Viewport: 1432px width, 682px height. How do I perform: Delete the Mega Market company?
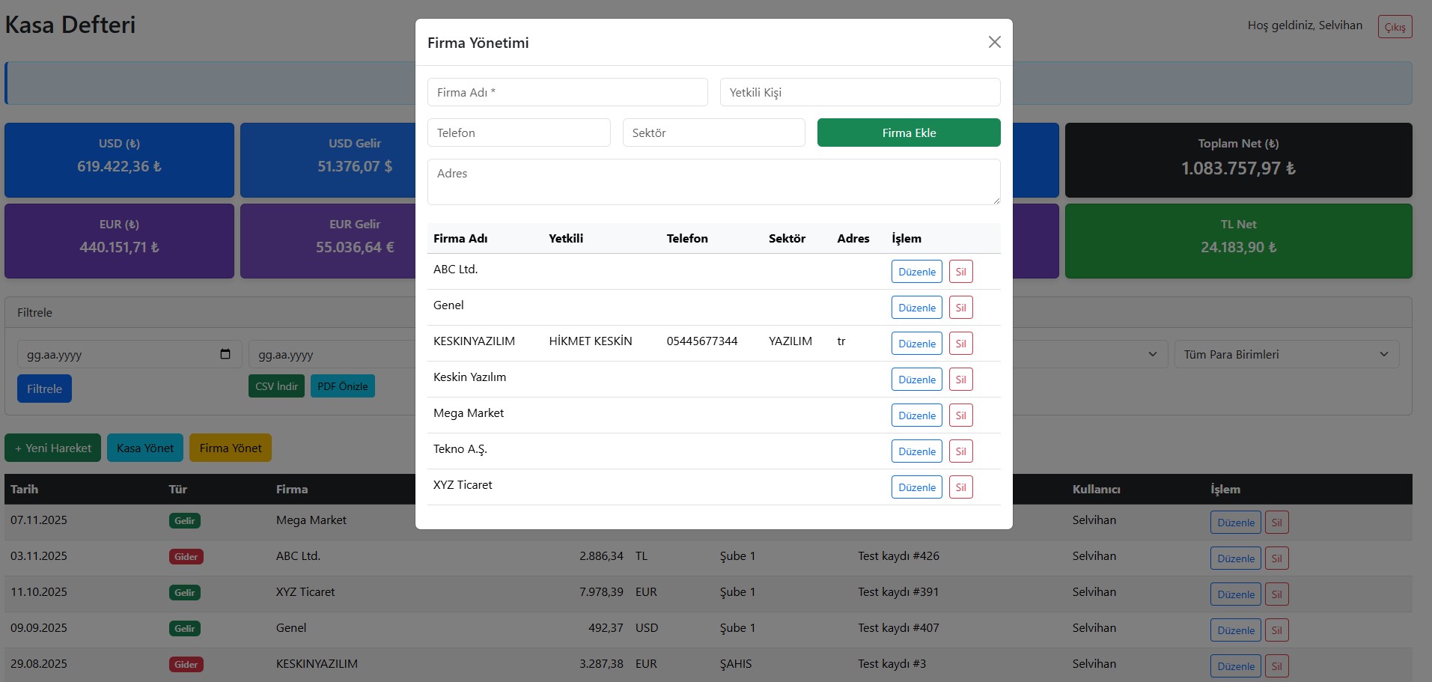click(960, 415)
